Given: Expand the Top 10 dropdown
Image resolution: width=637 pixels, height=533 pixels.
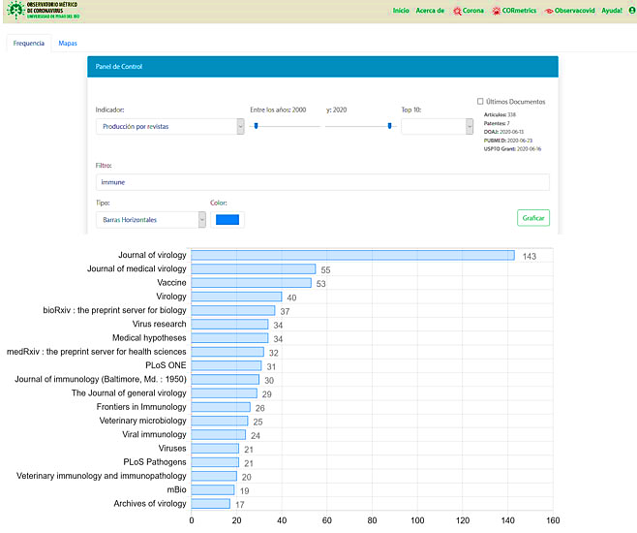Looking at the screenshot, I should (x=437, y=126).
